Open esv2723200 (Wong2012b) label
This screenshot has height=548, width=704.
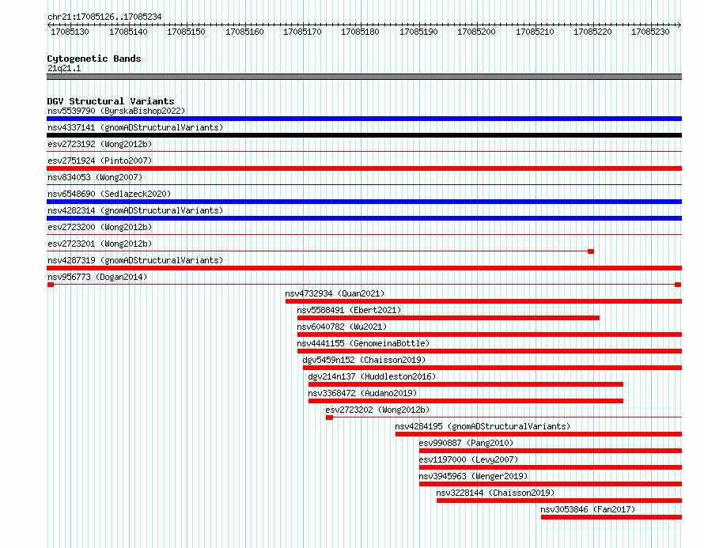coord(100,227)
